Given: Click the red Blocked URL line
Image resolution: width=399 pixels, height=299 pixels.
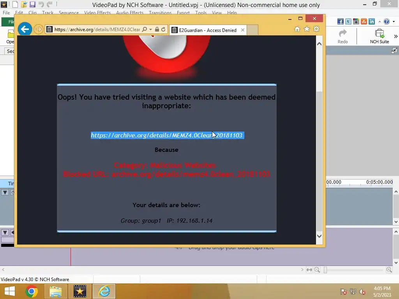Looking at the screenshot, I should [x=166, y=174].
